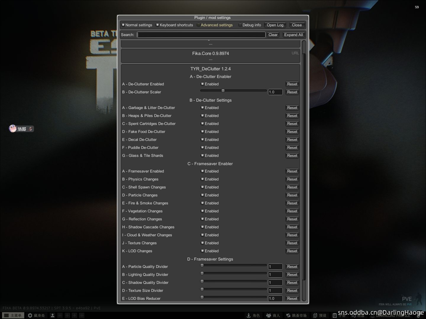Click the muted microphone icon beside 浩哥
The height and width of the screenshot is (319, 426).
[30, 129]
